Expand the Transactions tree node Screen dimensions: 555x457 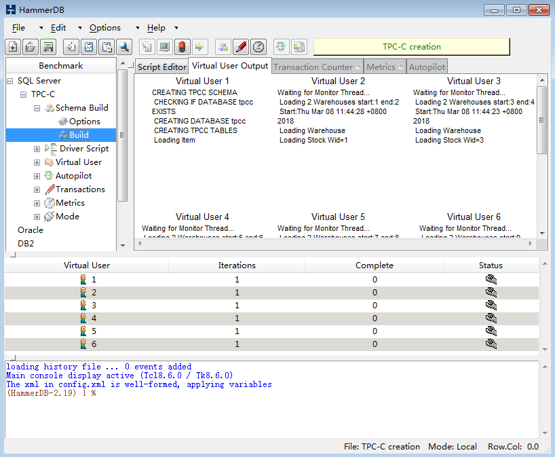(x=37, y=189)
